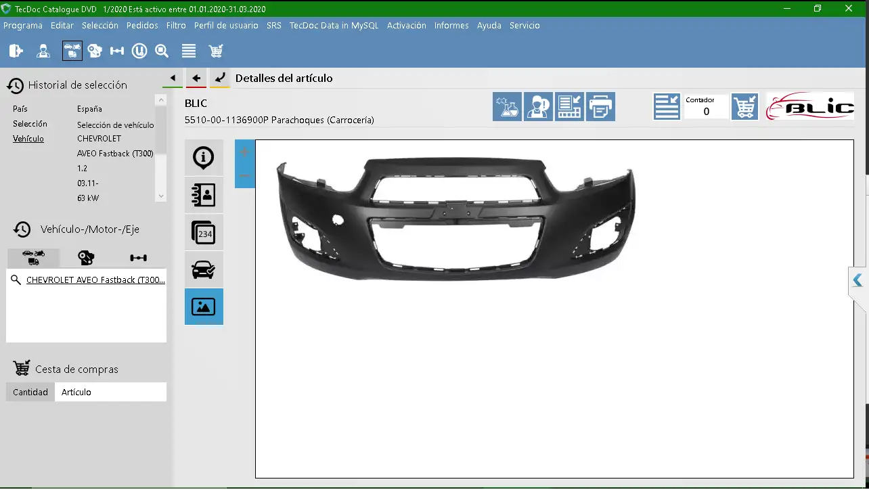Open vehicle applicability tab with car checkmark

pos(204,269)
